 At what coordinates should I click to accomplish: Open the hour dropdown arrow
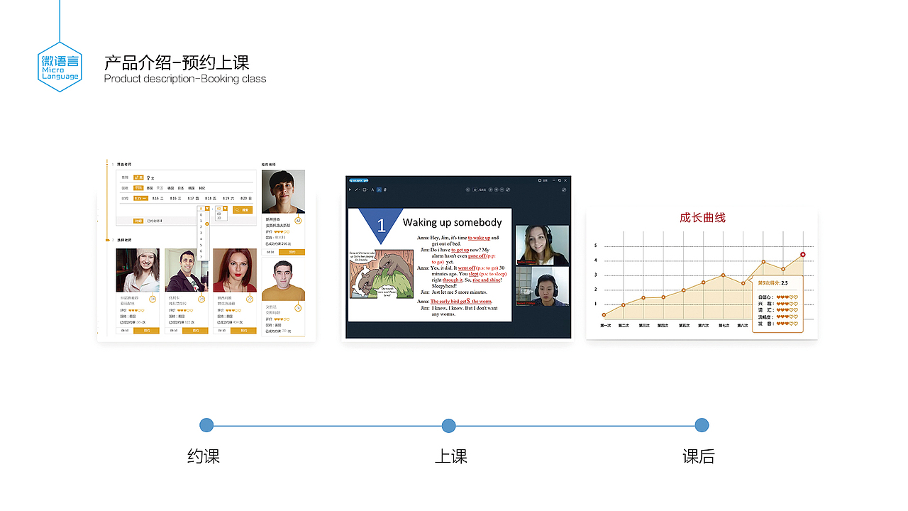tap(207, 209)
